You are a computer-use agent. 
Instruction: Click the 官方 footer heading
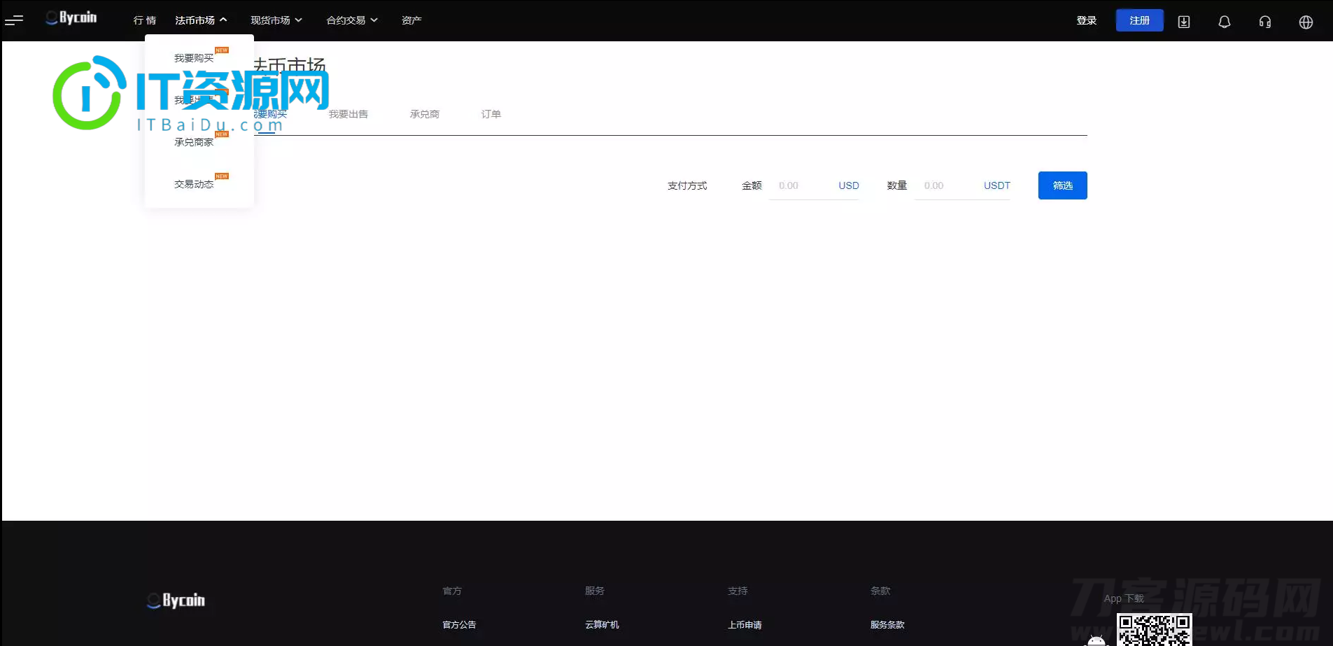click(452, 591)
